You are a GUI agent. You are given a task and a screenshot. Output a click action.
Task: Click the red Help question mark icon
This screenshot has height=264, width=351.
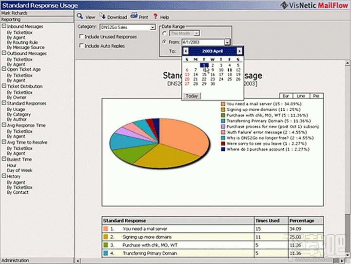coord(156,17)
